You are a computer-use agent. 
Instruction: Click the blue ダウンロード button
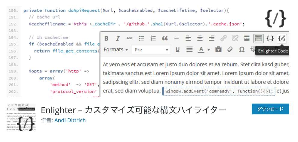click(270, 109)
